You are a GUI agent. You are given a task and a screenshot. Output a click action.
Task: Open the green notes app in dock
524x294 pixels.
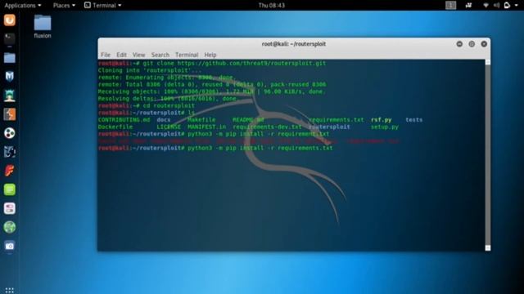[x=9, y=189]
